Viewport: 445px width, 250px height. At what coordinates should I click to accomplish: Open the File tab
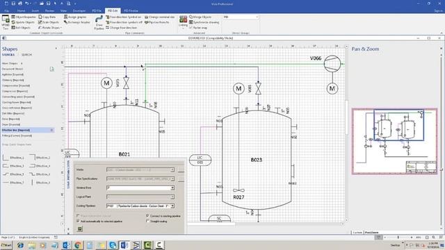[x=6, y=11]
